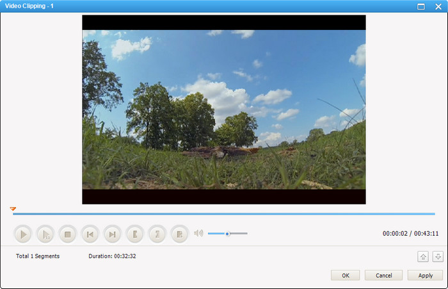This screenshot has height=289, width=448.
Task: Apply the clipping changes
Action: (x=425, y=276)
